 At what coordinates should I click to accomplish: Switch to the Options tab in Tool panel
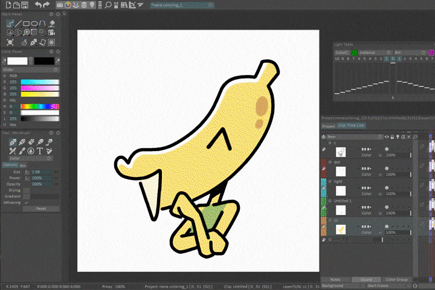(x=10, y=165)
